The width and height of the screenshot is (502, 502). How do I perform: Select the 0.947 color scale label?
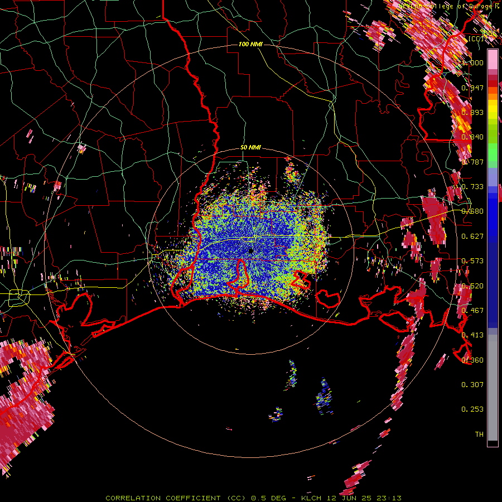coord(472,88)
